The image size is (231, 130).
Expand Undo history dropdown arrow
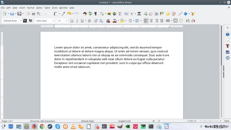click(73, 14)
